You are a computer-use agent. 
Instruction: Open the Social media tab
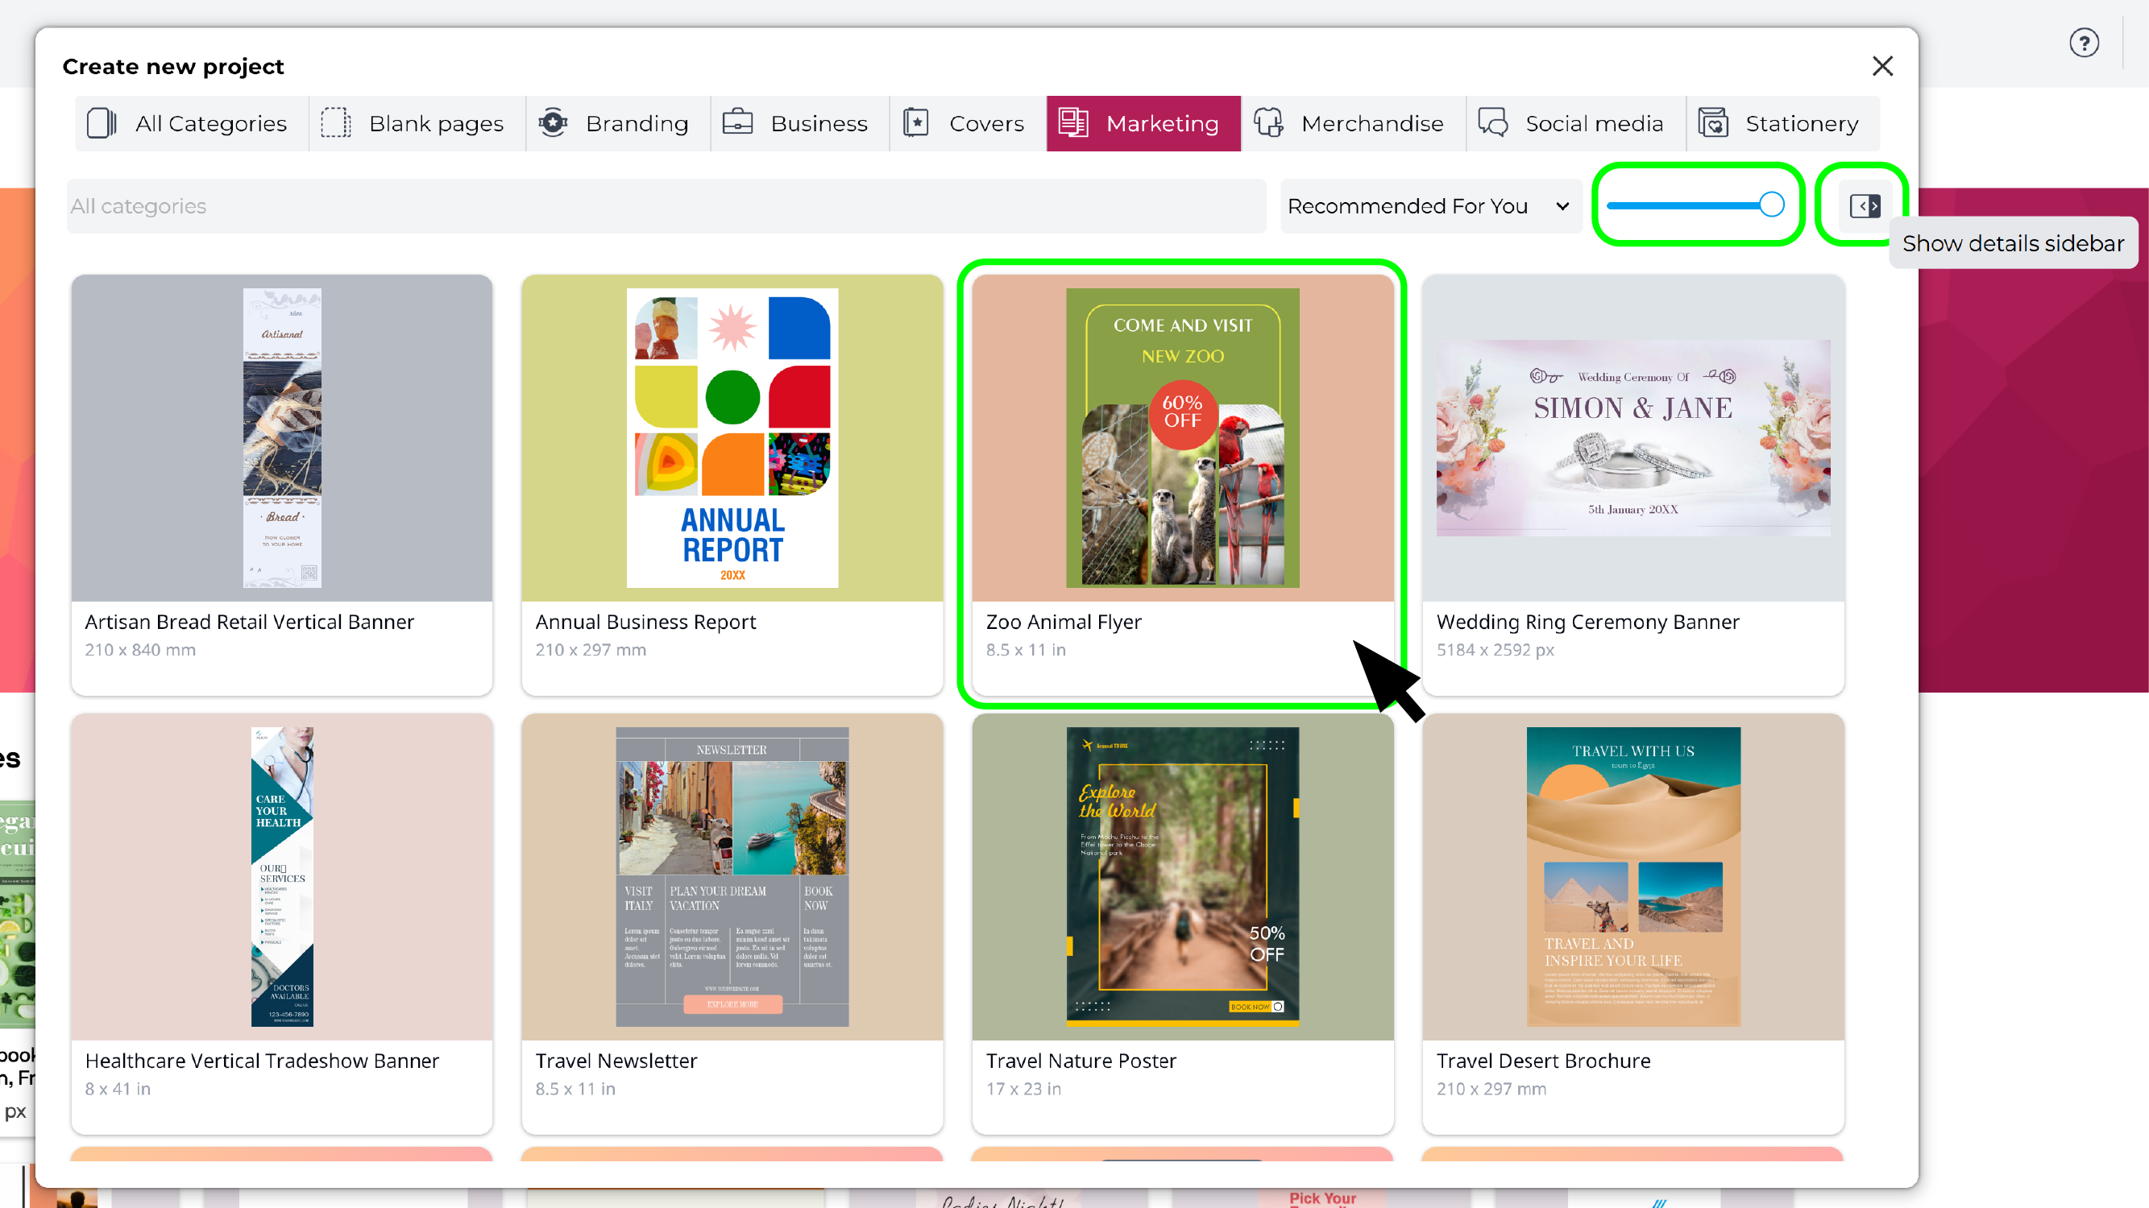pyautogui.click(x=1576, y=123)
